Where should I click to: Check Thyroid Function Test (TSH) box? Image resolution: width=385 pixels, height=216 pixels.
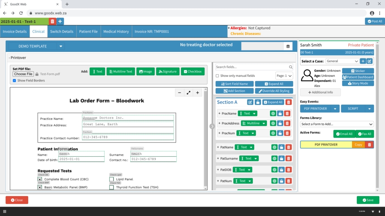pyautogui.click(x=112, y=187)
